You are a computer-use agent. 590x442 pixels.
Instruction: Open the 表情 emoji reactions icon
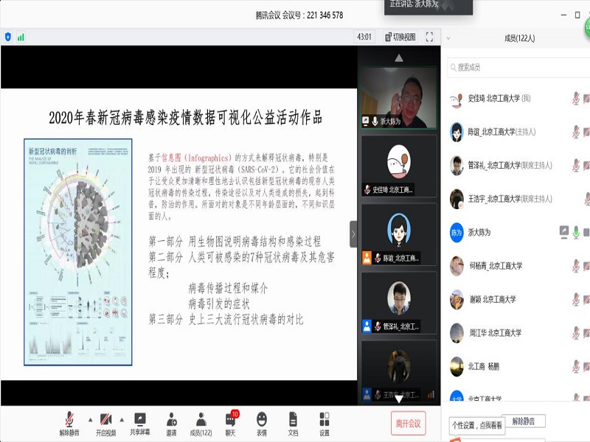[x=262, y=423]
